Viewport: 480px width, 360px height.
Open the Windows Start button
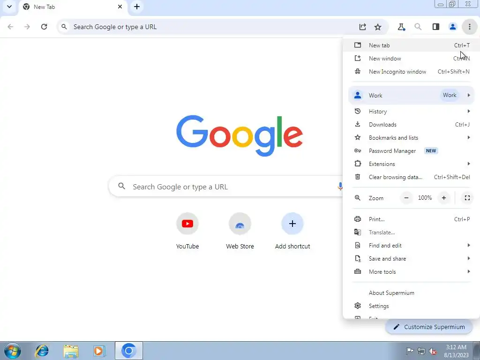(x=13, y=351)
